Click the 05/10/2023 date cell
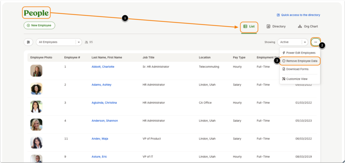 303,121
